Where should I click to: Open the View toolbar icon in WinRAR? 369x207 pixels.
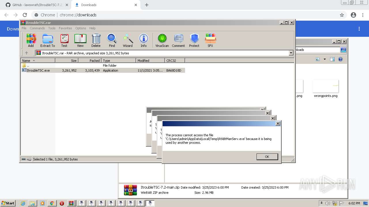coord(80,40)
